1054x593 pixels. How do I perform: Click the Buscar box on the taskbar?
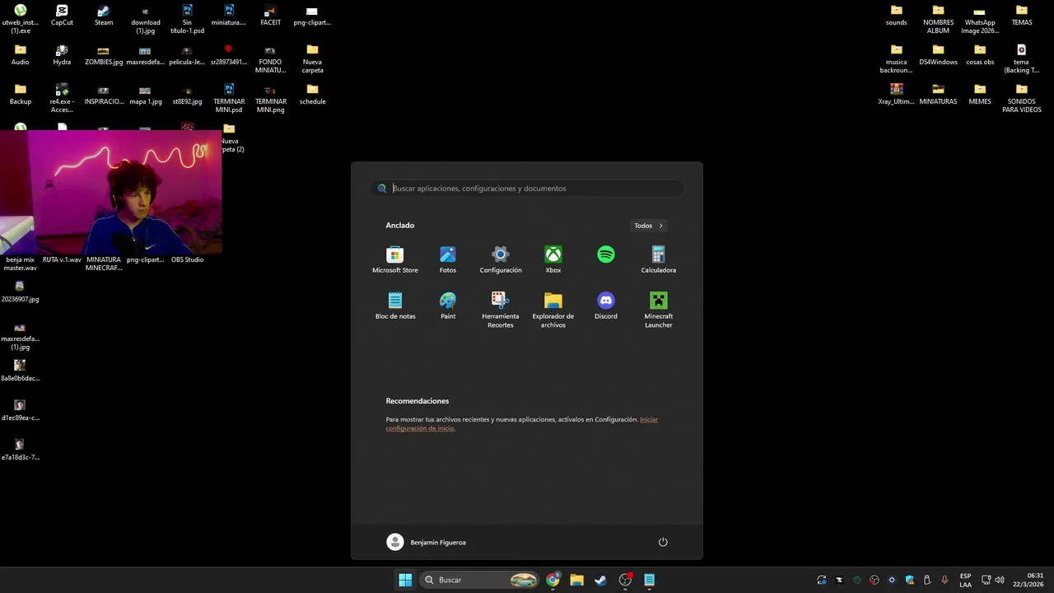[481, 580]
